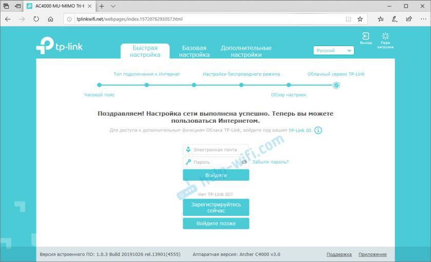
Task: Click the Часовой пояс step marker
Action: [x=99, y=85]
